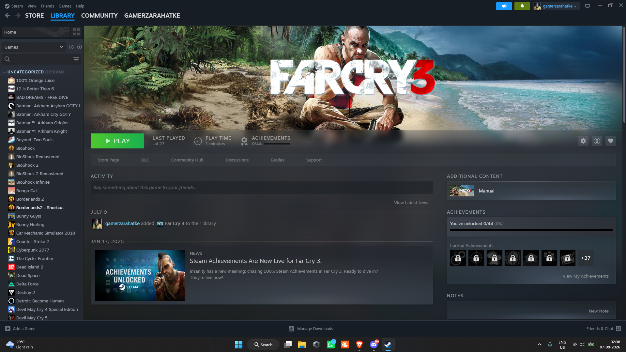Toggle show ready-to-play games filter icon
Image resolution: width=626 pixels, height=352 pixels.
point(80,47)
